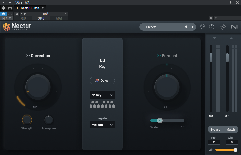Screen dimensions: 241x155
Task: Click the piano keys Key icon
Action: coord(102,61)
